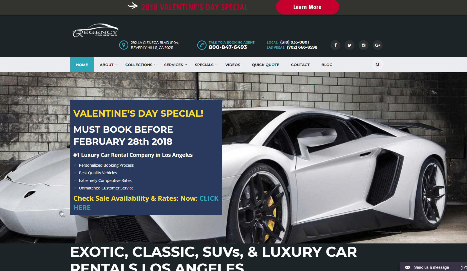
Task: Go to the Quick Quote page
Action: coord(265,65)
